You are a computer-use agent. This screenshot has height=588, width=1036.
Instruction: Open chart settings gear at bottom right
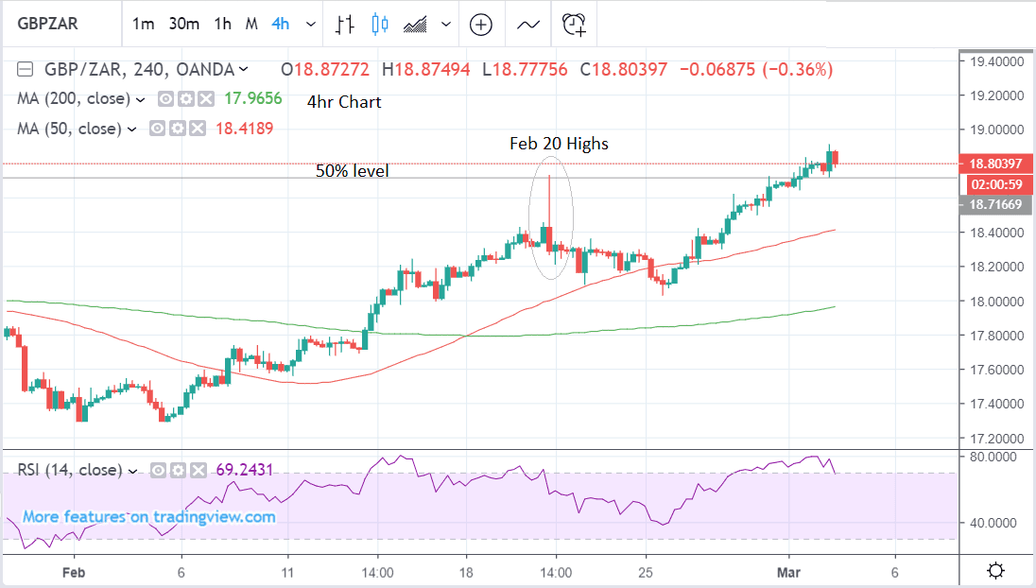coord(994,570)
